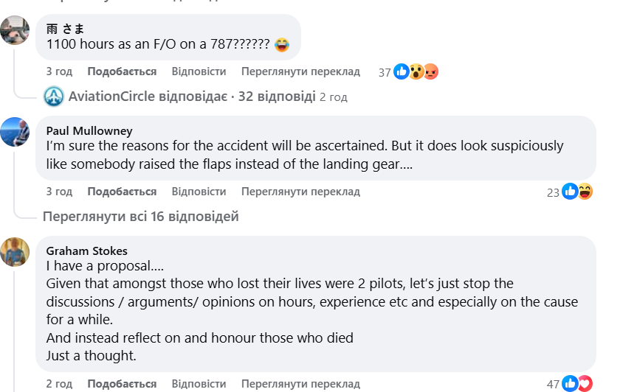
Task: Like the 1100 hours F/O comment
Action: (122, 71)
